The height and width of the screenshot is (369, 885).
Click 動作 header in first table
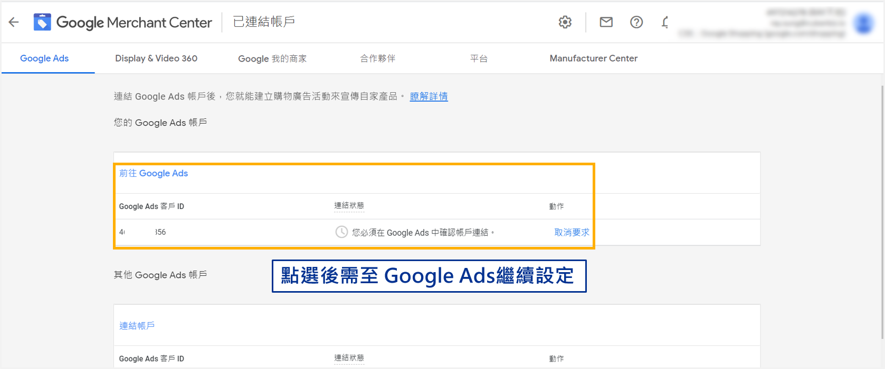click(x=557, y=206)
